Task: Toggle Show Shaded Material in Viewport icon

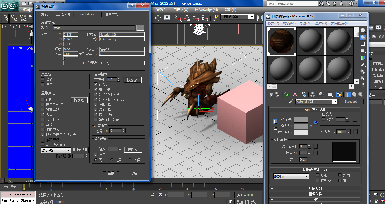Action: coord(339,94)
